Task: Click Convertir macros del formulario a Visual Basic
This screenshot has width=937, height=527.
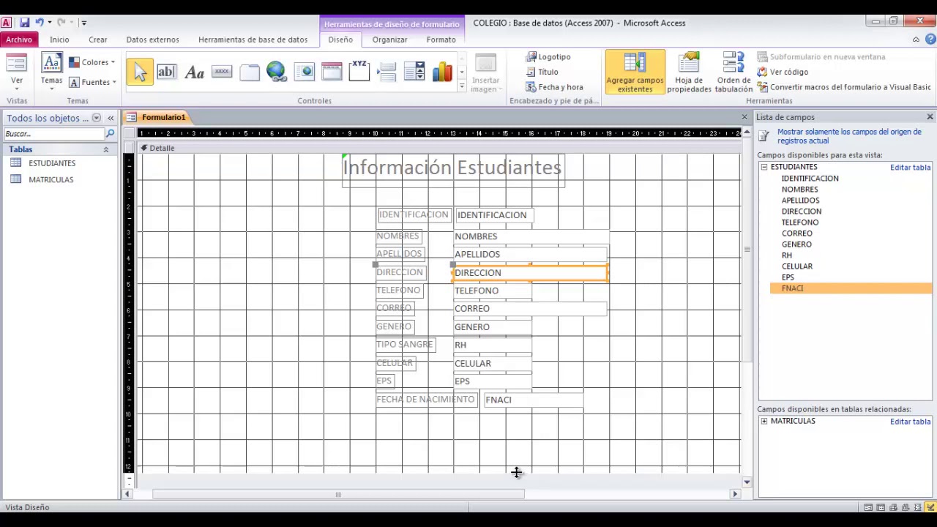Action: [x=844, y=87]
